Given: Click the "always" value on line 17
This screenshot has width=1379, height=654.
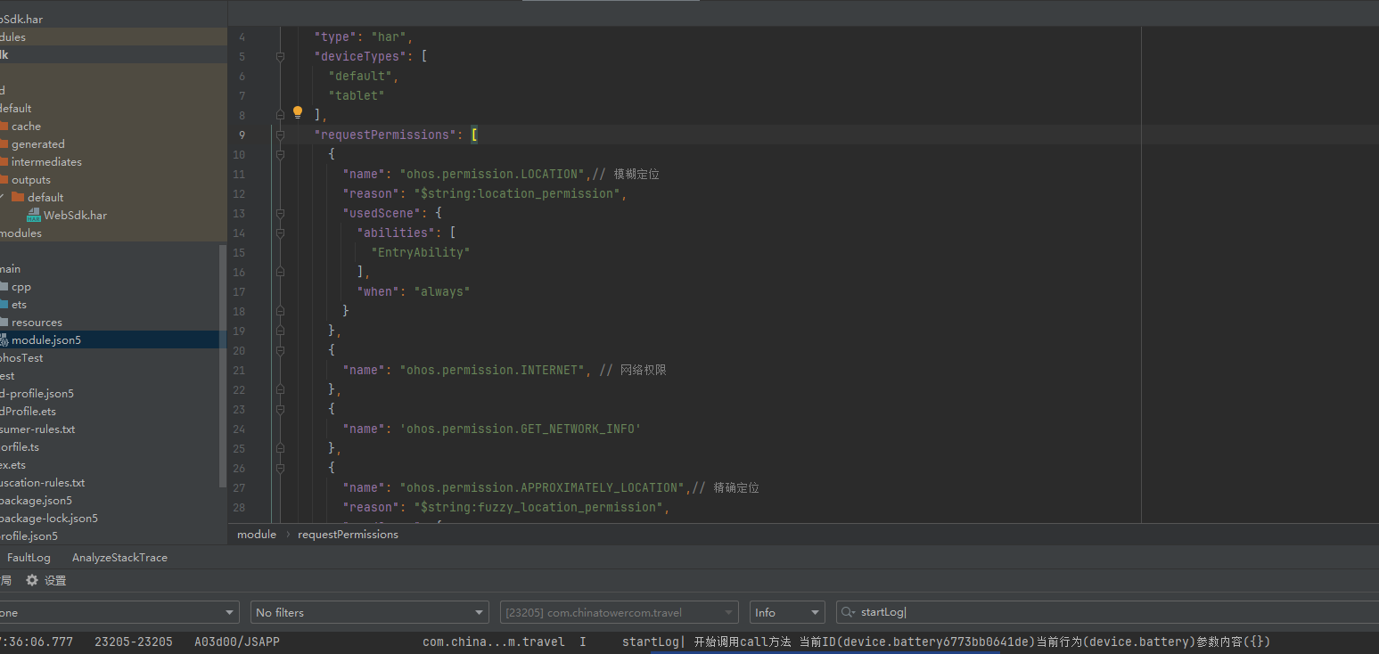Looking at the screenshot, I should [x=442, y=291].
